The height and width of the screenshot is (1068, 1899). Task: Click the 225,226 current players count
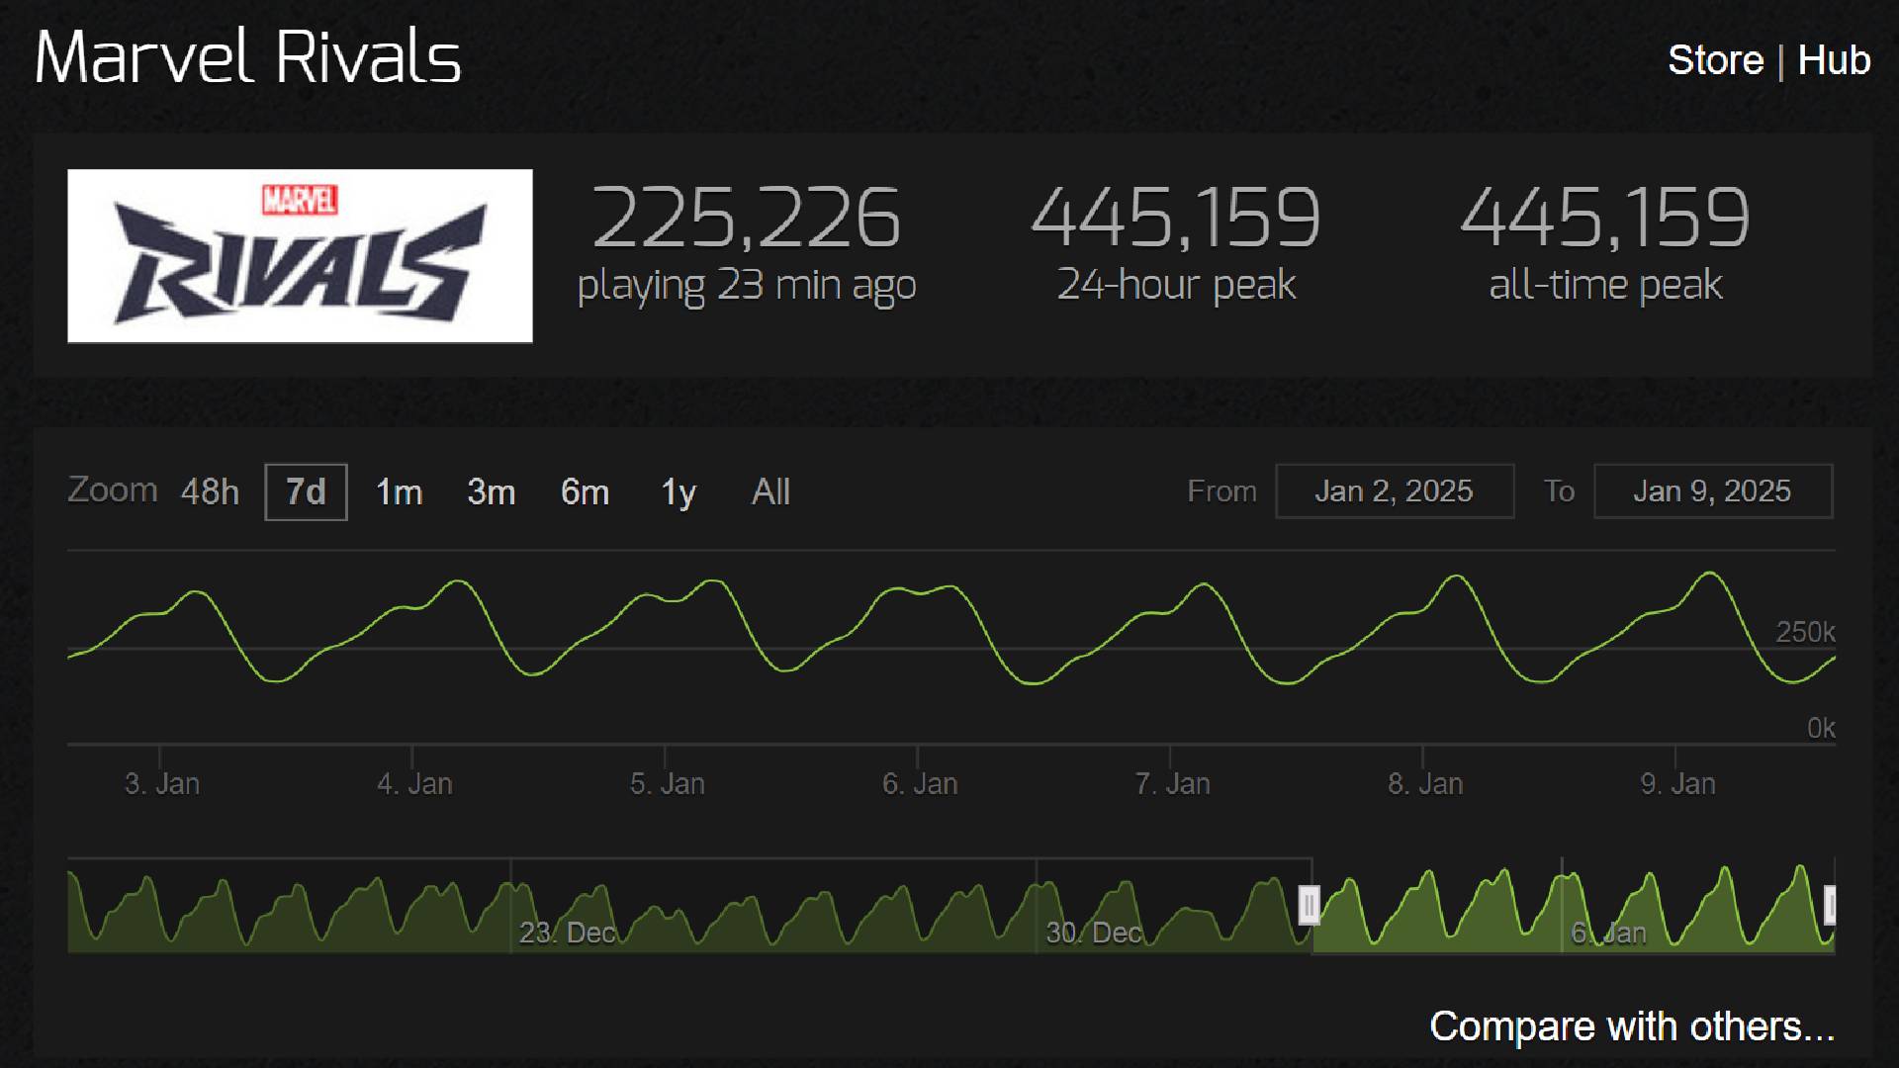click(747, 218)
